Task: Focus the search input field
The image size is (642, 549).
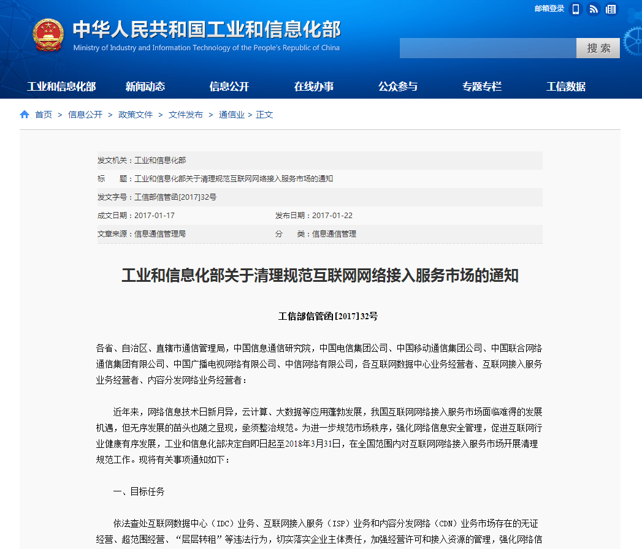Action: click(488, 48)
